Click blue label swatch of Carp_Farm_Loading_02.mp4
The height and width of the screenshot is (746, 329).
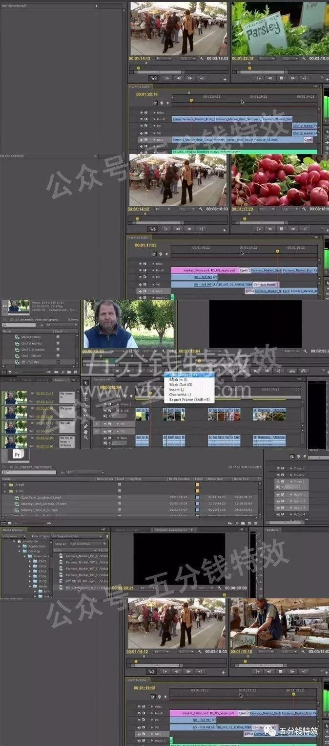pyautogui.click(x=198, y=497)
